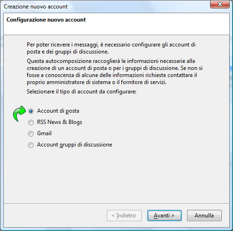Screen dimensions: 233x231
Task: Click the green curved arrow icon
Action: (19, 114)
